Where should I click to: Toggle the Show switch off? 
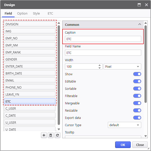click(x=137, y=74)
